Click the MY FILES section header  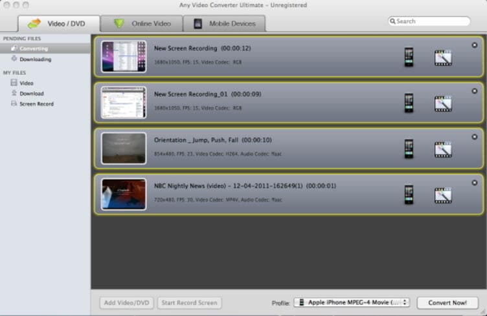click(14, 72)
